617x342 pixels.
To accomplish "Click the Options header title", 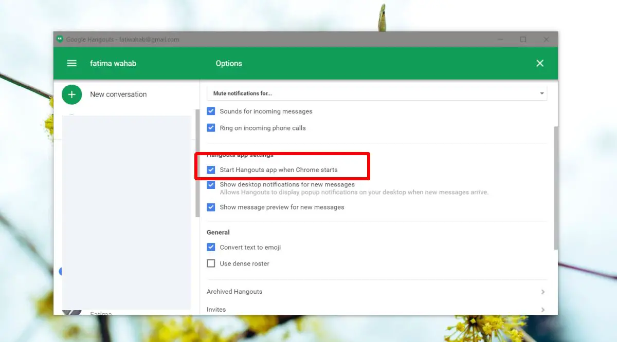I will click(x=229, y=64).
